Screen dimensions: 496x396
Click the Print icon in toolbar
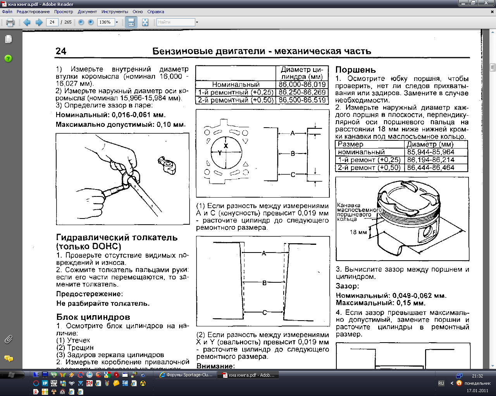(x=10, y=22)
